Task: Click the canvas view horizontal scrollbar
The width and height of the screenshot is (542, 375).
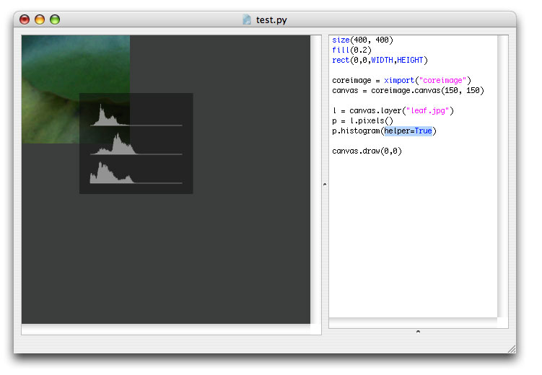Action: (166, 329)
